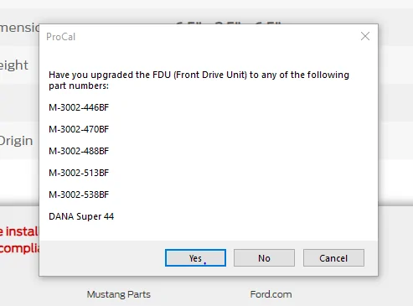Screen dimensions: 413x306
Task: Visit the Ford.com footer link
Action: [271, 294]
